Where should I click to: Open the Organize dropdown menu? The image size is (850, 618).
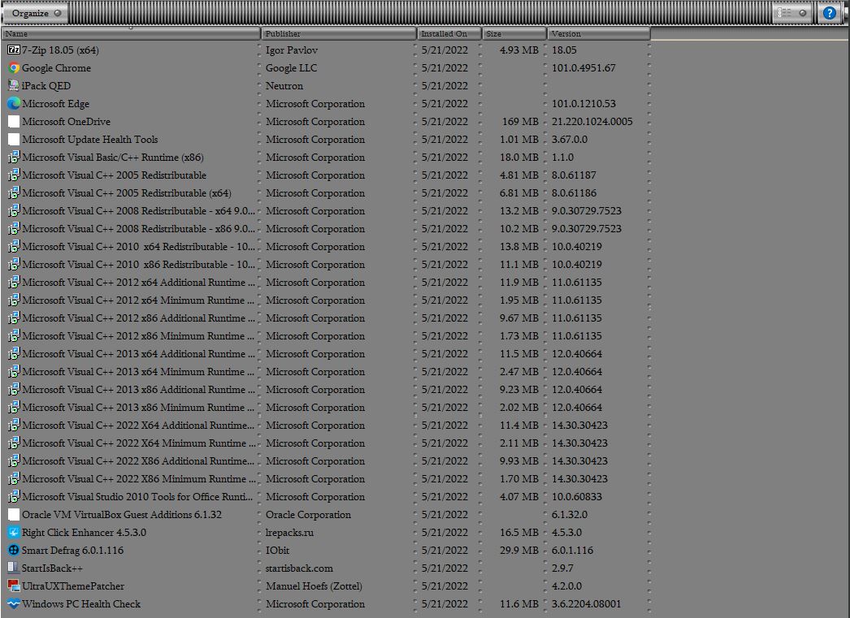point(36,13)
